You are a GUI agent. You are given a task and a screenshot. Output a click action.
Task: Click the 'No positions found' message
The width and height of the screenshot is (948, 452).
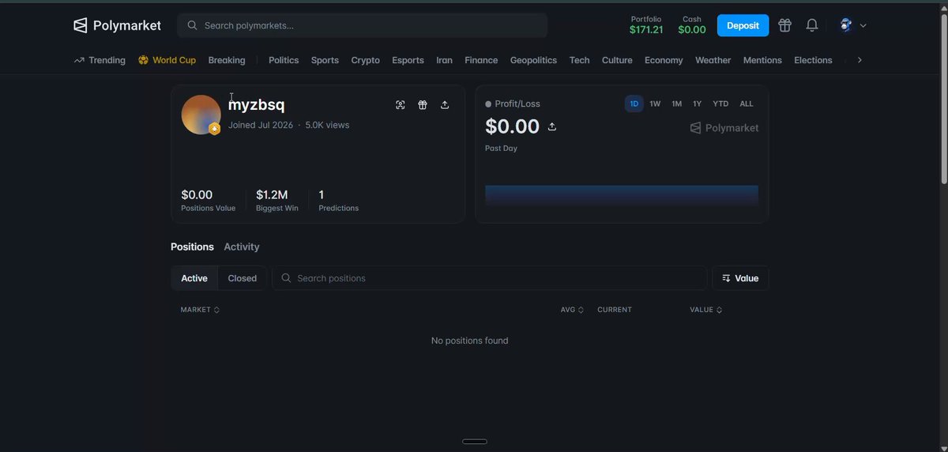click(x=469, y=341)
